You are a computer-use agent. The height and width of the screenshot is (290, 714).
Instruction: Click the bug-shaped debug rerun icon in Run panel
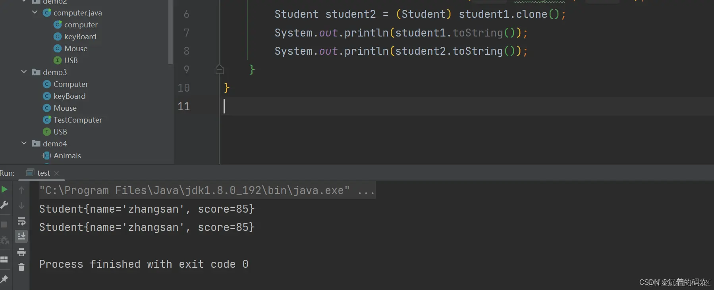click(4, 240)
